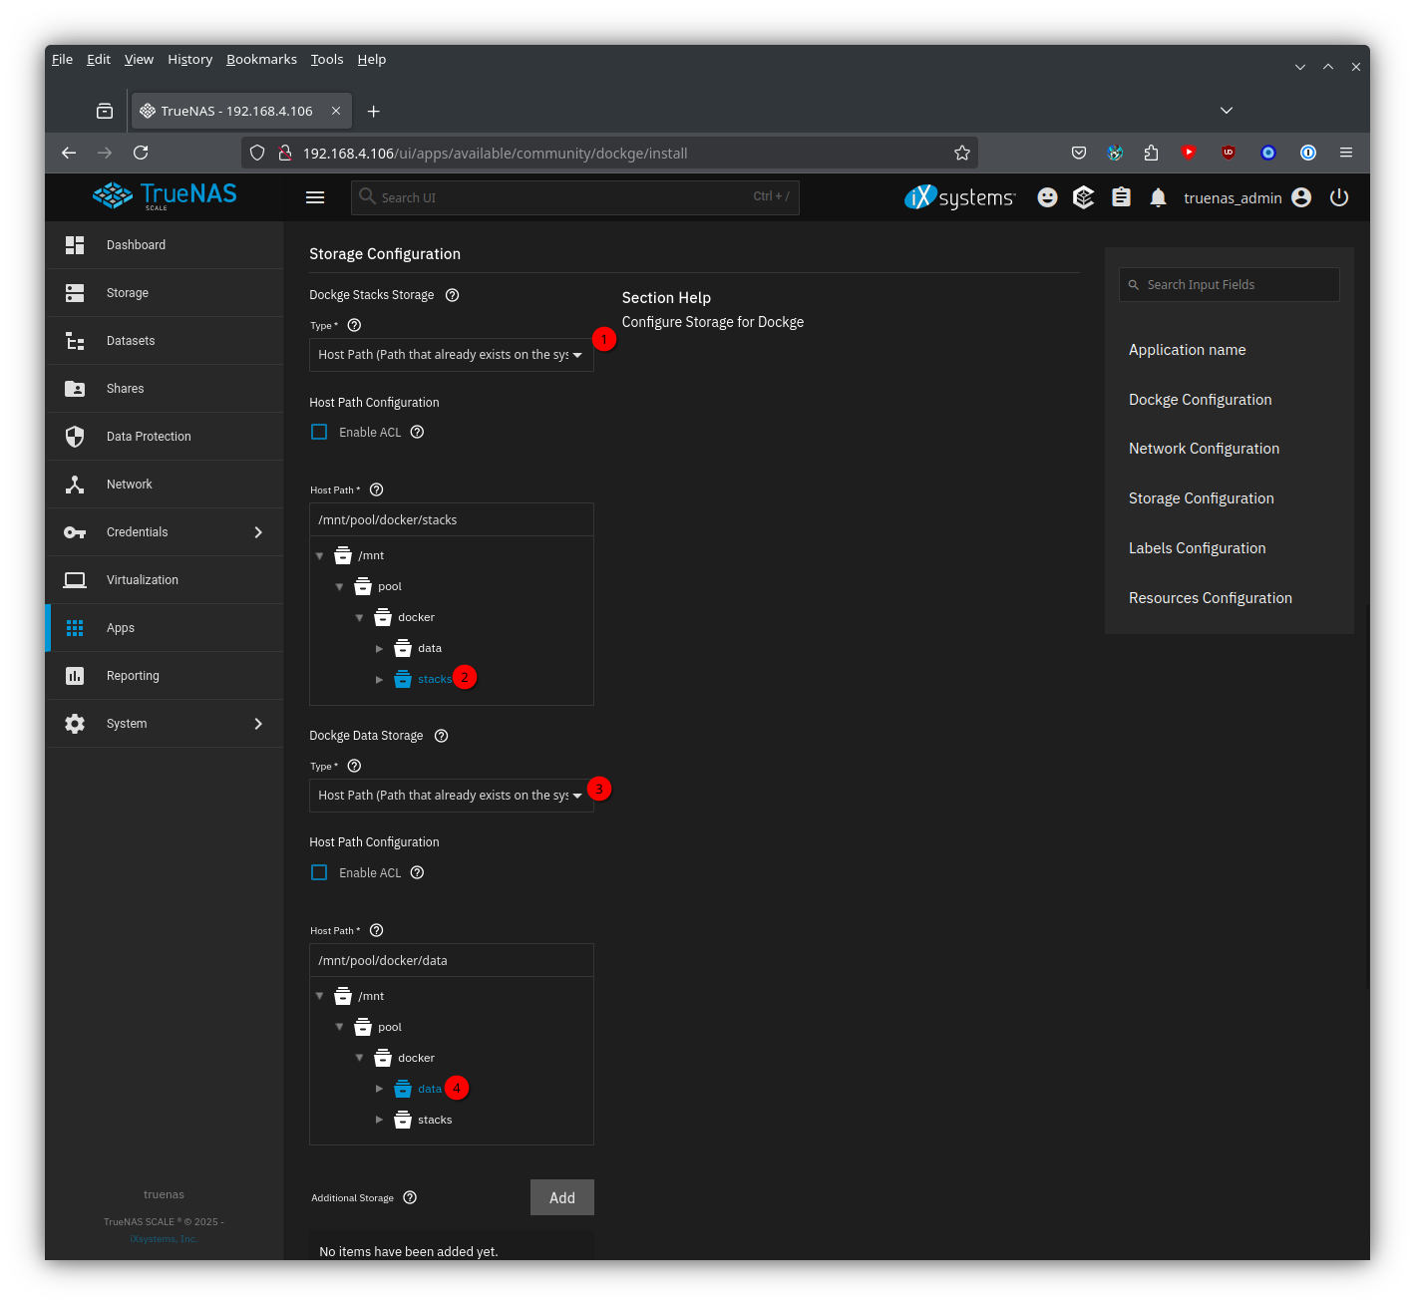Image resolution: width=1415 pixels, height=1305 pixels.
Task: Open the Bookmarks menu in Firefox
Action: click(x=261, y=60)
